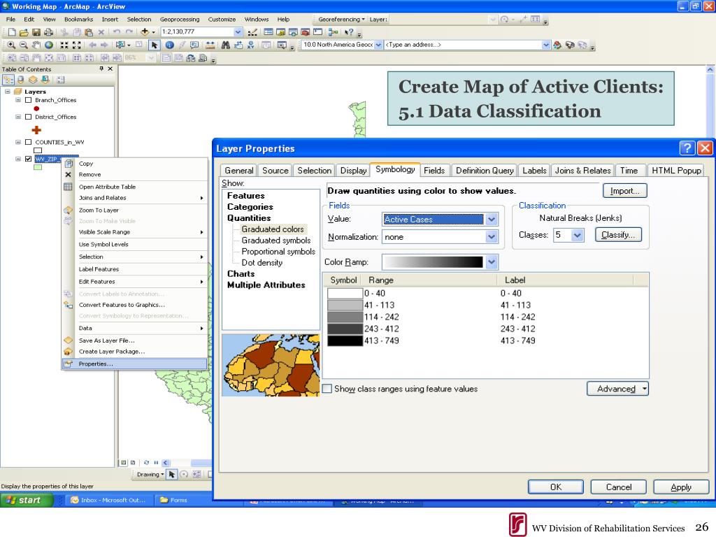Switch to the General tab
The image size is (716, 537).
coord(239,171)
